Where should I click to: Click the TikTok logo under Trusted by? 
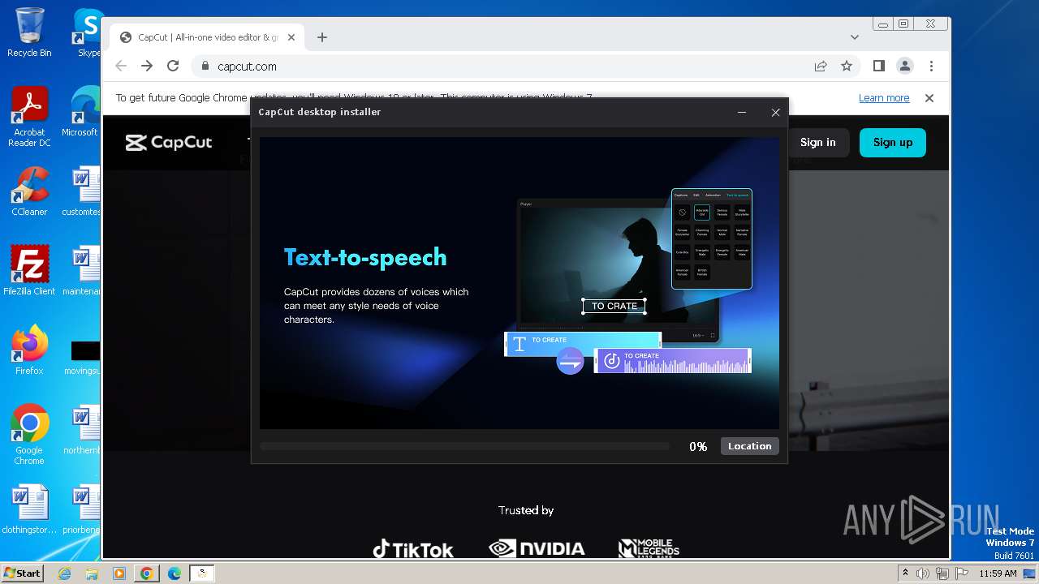pos(412,549)
